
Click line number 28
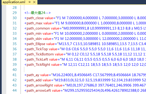coord(15,8)
